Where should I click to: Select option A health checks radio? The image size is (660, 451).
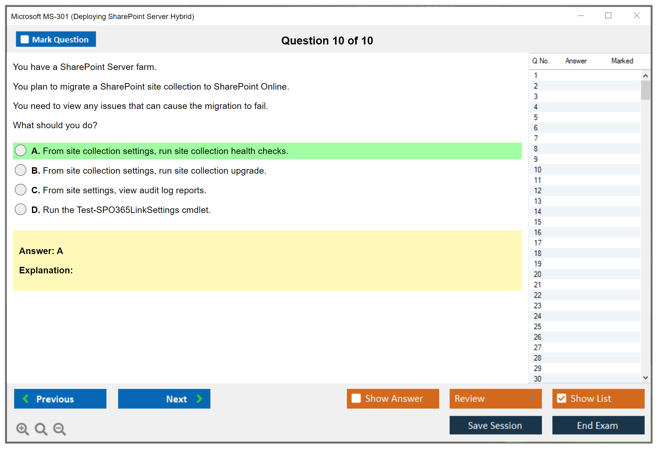pyautogui.click(x=21, y=151)
